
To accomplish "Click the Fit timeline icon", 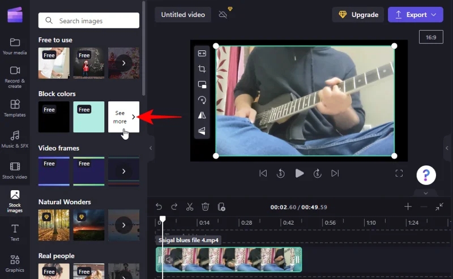I will 439,207.
